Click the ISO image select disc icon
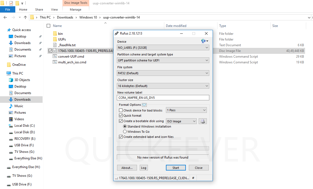The width and height of the screenshot is (313, 189). pyautogui.click(x=202, y=121)
